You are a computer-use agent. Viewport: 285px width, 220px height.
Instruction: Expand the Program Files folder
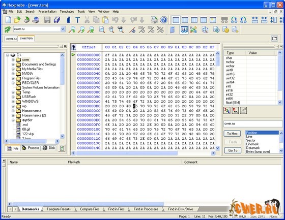pos(13,78)
